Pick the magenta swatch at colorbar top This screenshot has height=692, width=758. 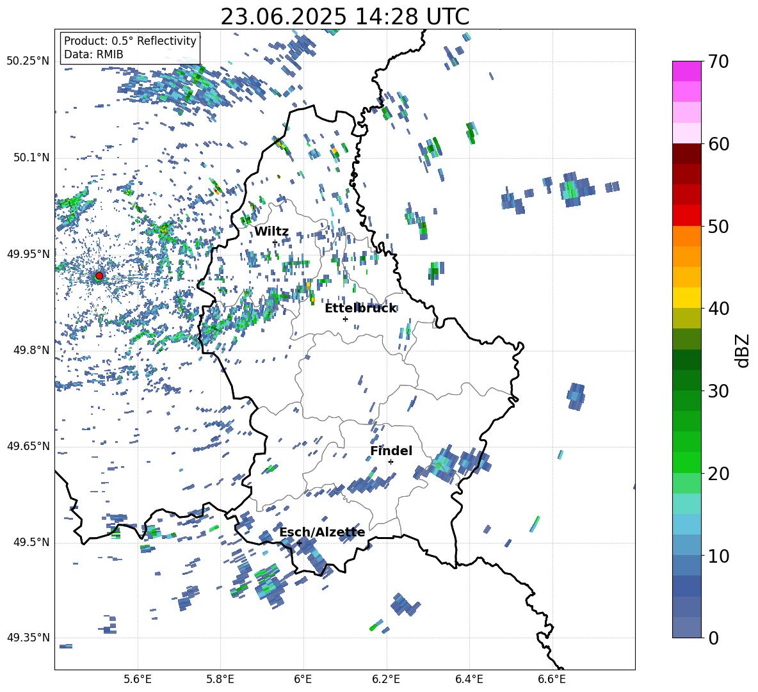point(686,72)
